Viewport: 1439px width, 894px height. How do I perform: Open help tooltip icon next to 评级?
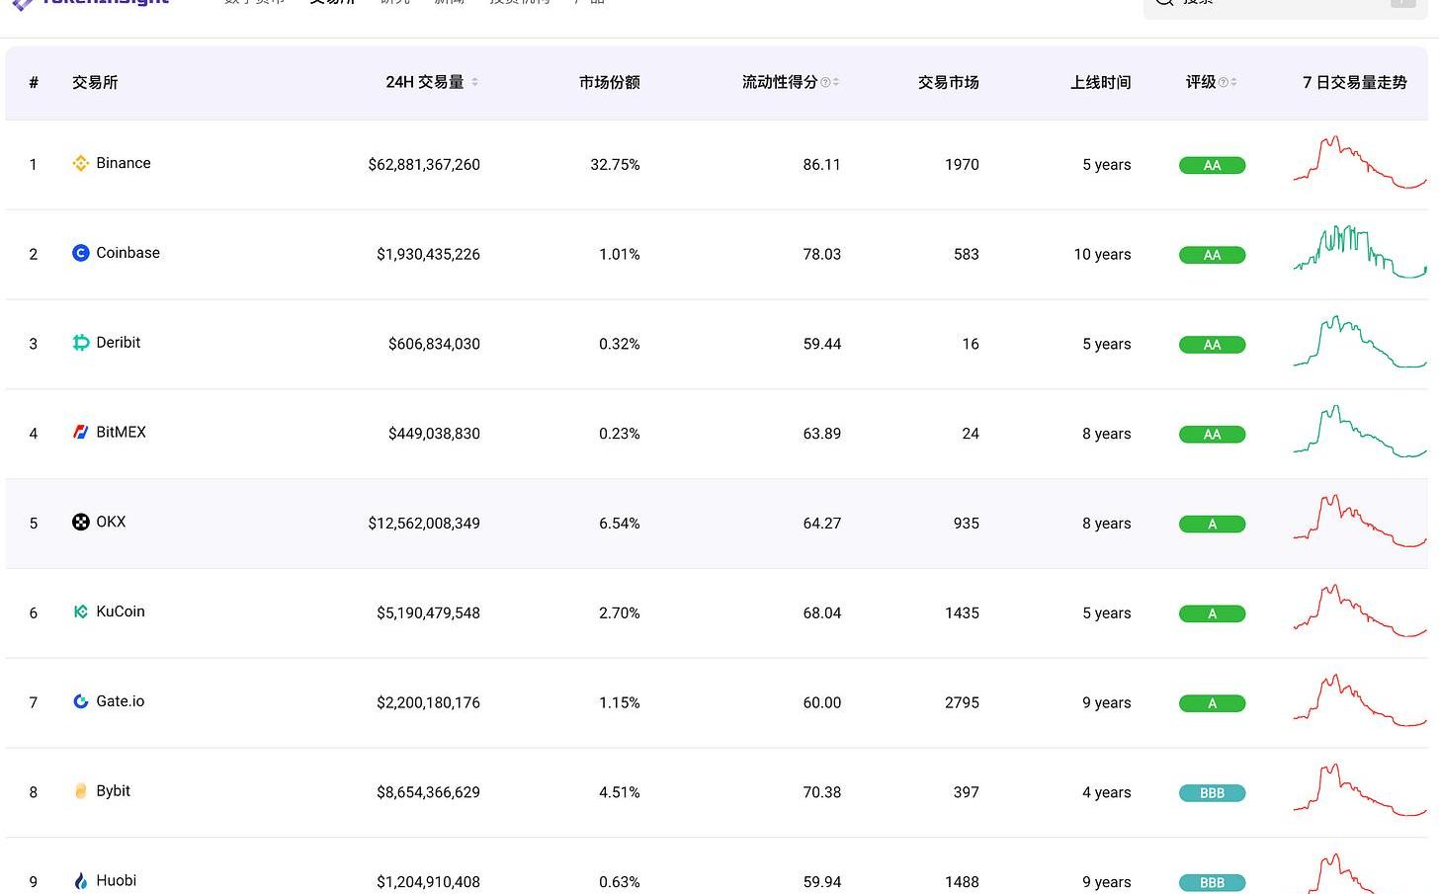(x=1224, y=82)
